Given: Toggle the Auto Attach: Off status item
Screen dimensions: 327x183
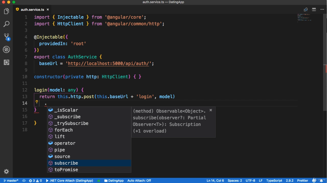Looking at the screenshot, I should [139, 180].
